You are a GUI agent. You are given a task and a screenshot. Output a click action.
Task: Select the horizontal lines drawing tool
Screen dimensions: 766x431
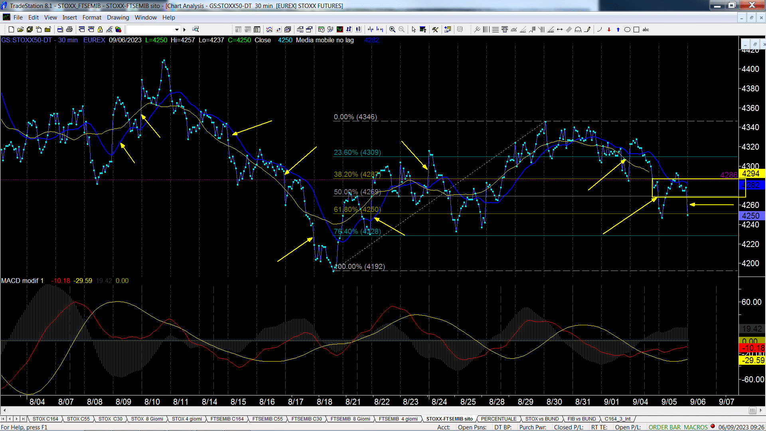(496, 30)
